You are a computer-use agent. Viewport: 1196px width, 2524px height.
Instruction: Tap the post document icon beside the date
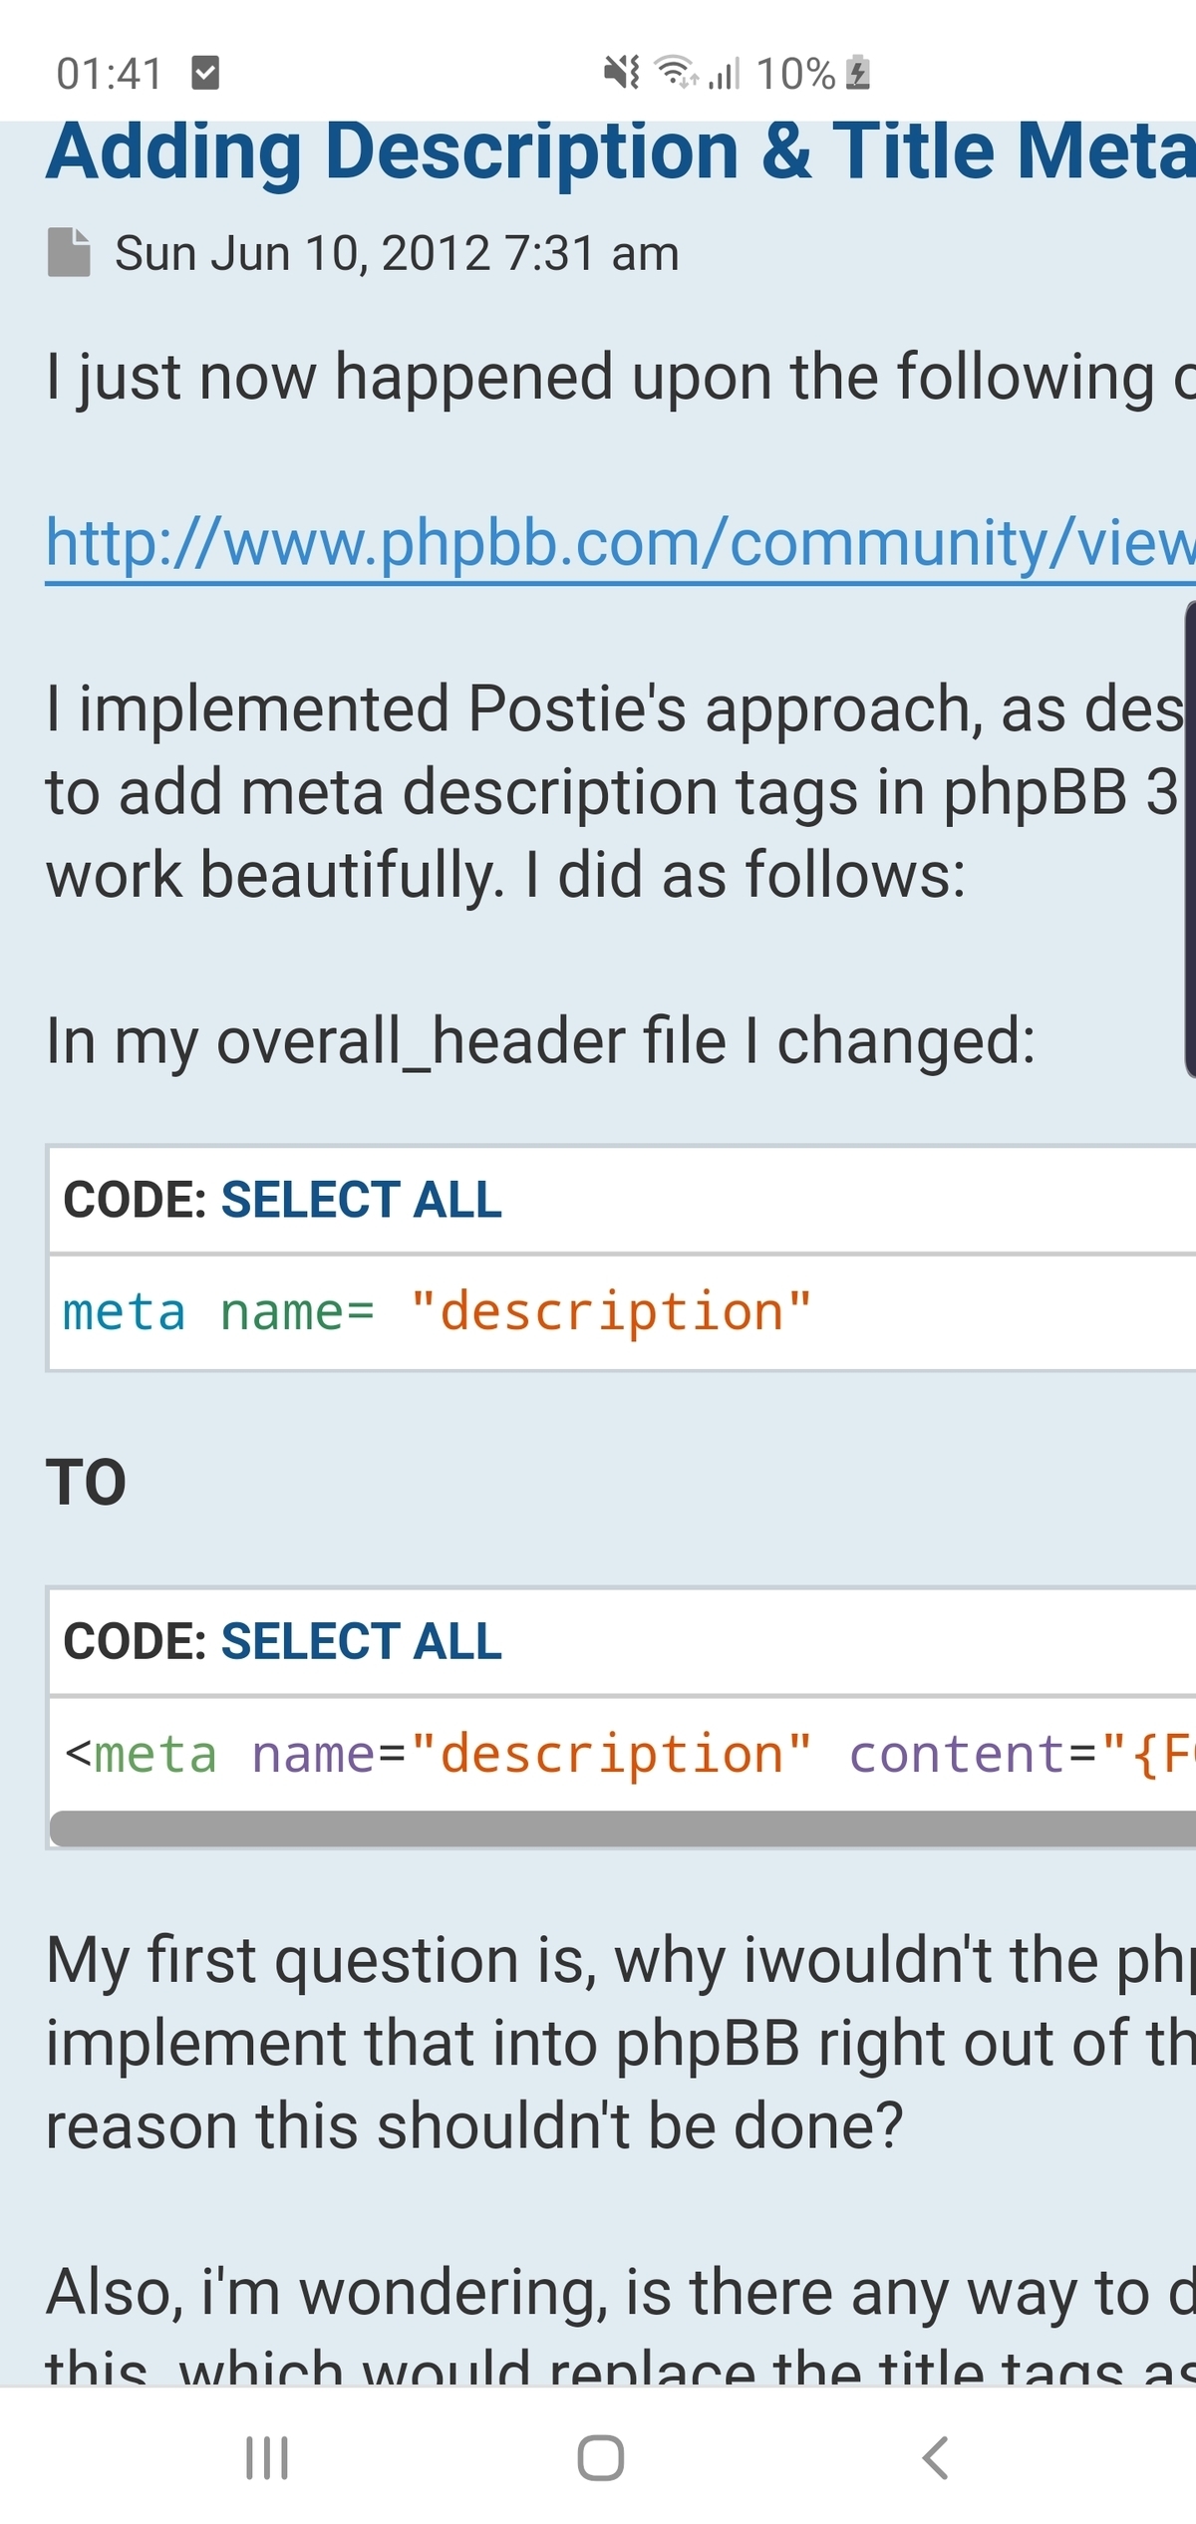(x=69, y=252)
